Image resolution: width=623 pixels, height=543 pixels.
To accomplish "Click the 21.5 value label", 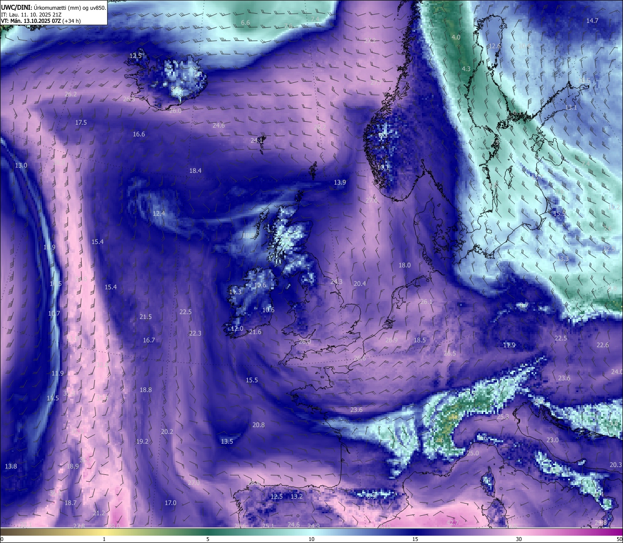I will 146,317.
